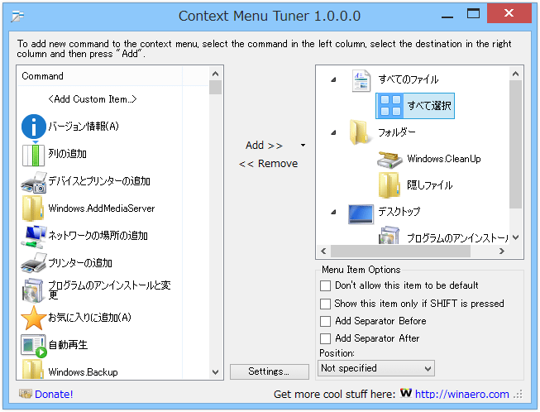
Task: Click the folder icon for フォルダー
Action: (360, 132)
